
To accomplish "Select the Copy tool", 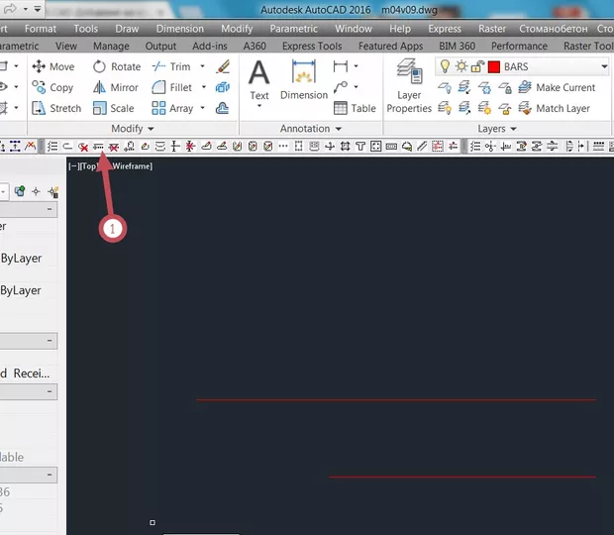I will (x=52, y=87).
